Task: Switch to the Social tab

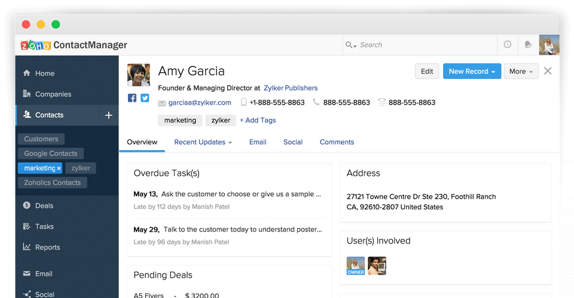Action: (293, 142)
